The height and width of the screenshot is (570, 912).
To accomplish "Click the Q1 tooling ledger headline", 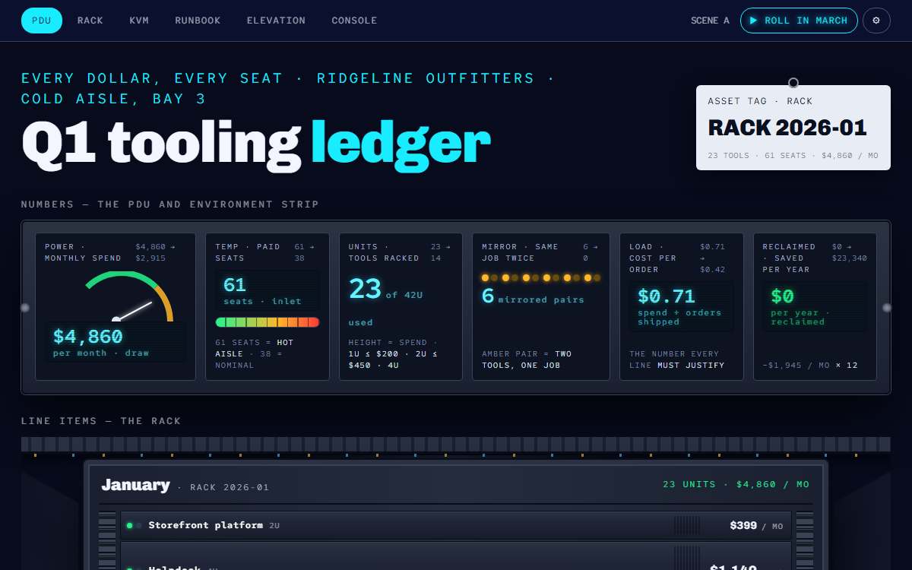I will click(256, 142).
